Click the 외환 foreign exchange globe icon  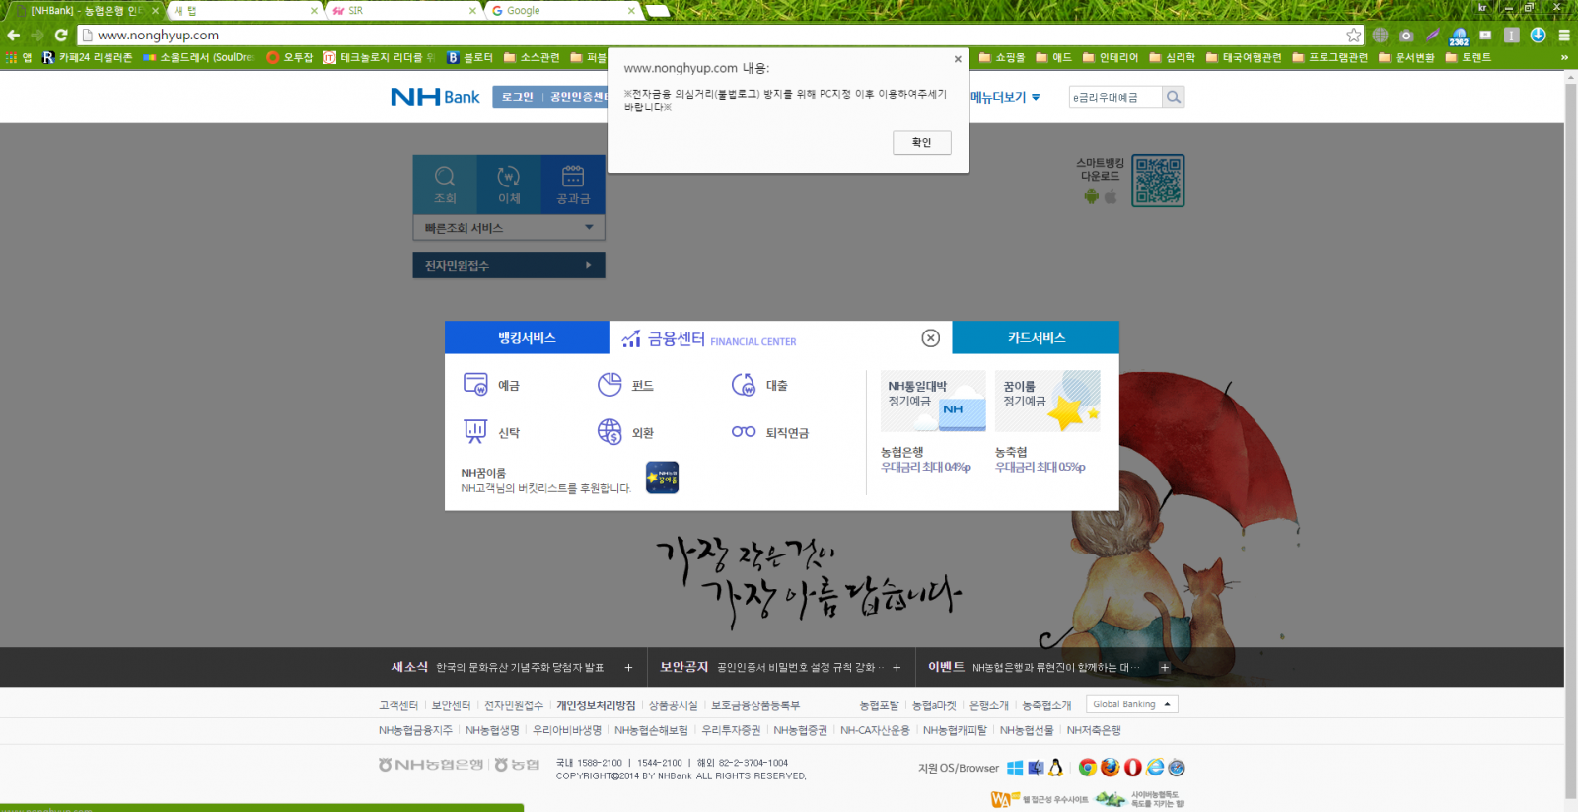[610, 432]
